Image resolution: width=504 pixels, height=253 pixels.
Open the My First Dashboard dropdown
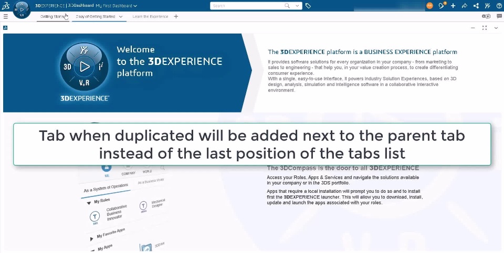pyautogui.click(x=117, y=6)
